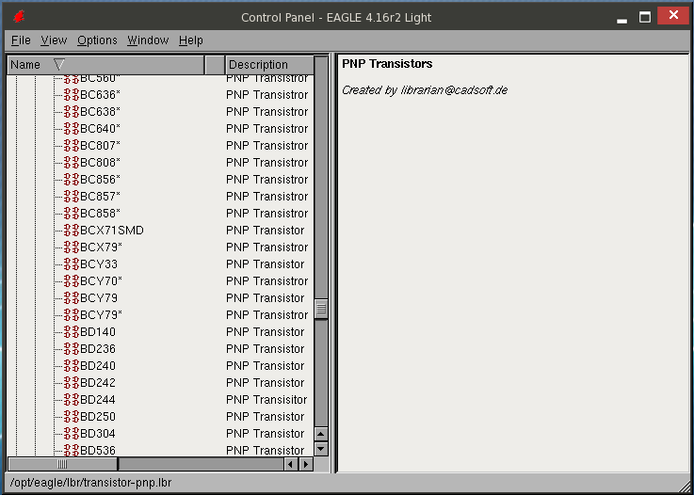Click the BC636* device icon
Screen dimensions: 694x495
72,95
